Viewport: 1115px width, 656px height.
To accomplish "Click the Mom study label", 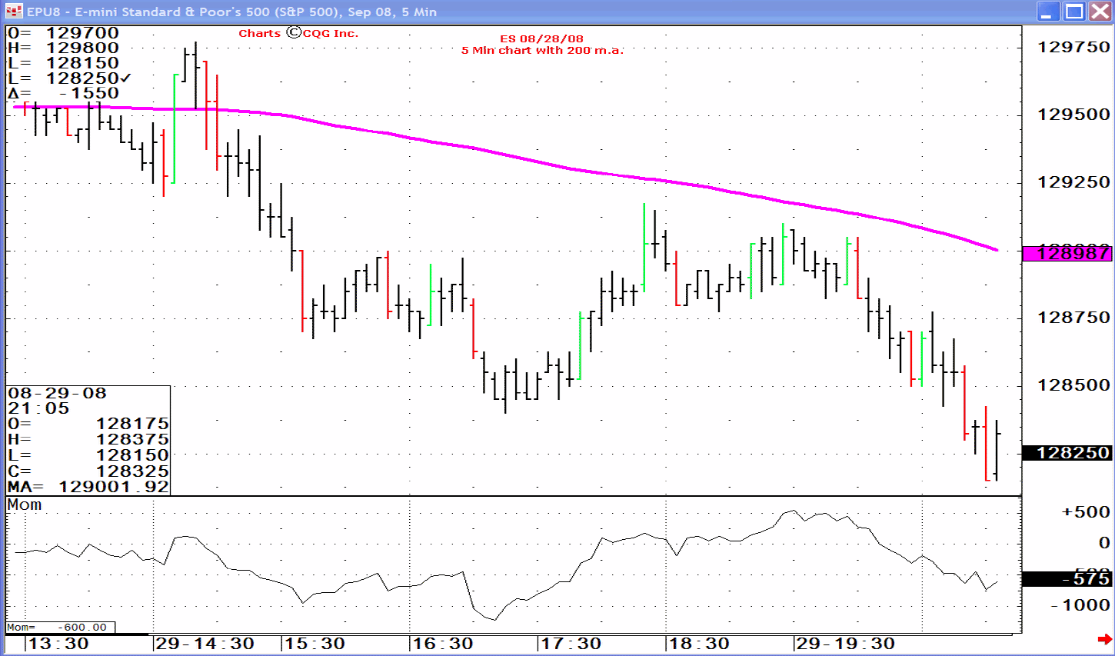I will click(25, 505).
